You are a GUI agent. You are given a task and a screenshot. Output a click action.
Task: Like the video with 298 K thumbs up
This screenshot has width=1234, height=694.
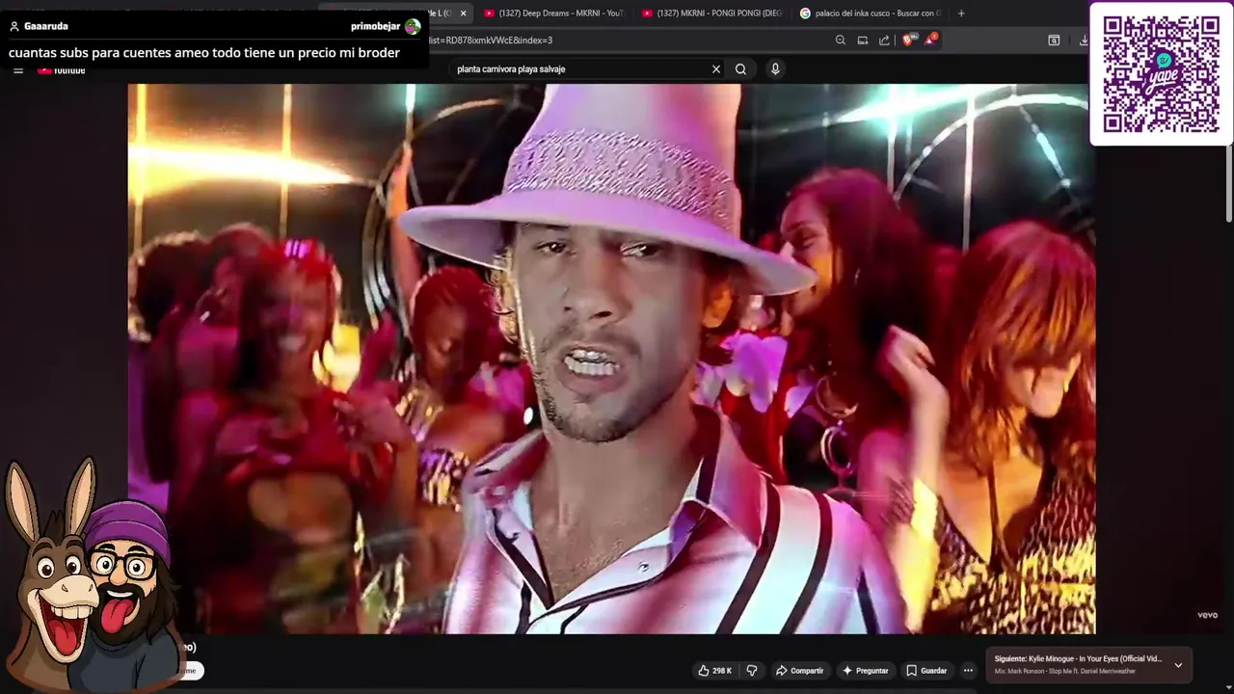click(x=715, y=671)
